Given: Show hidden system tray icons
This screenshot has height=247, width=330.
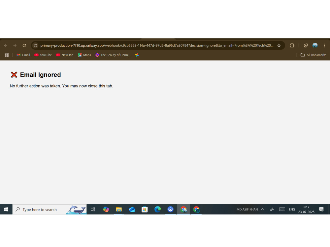Looking at the screenshot, I should tap(263, 209).
